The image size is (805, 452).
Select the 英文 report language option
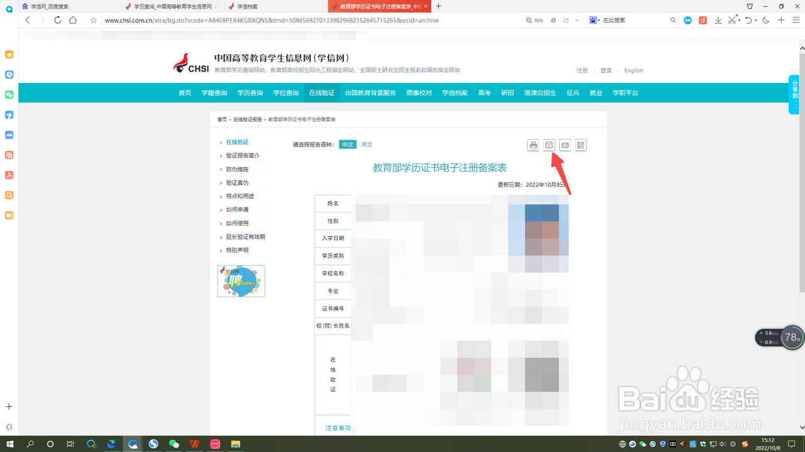click(367, 144)
